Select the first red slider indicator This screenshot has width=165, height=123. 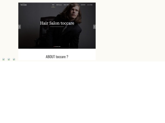54,46
